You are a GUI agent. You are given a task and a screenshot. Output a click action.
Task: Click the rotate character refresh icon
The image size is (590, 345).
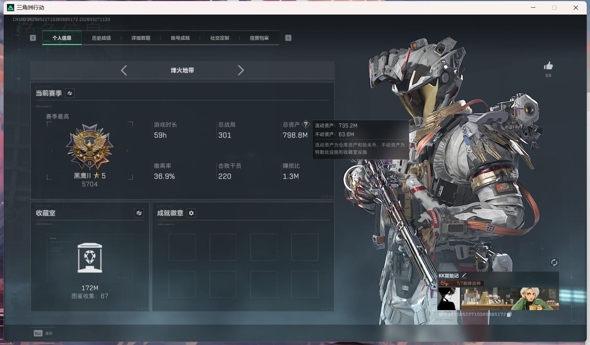(554, 262)
